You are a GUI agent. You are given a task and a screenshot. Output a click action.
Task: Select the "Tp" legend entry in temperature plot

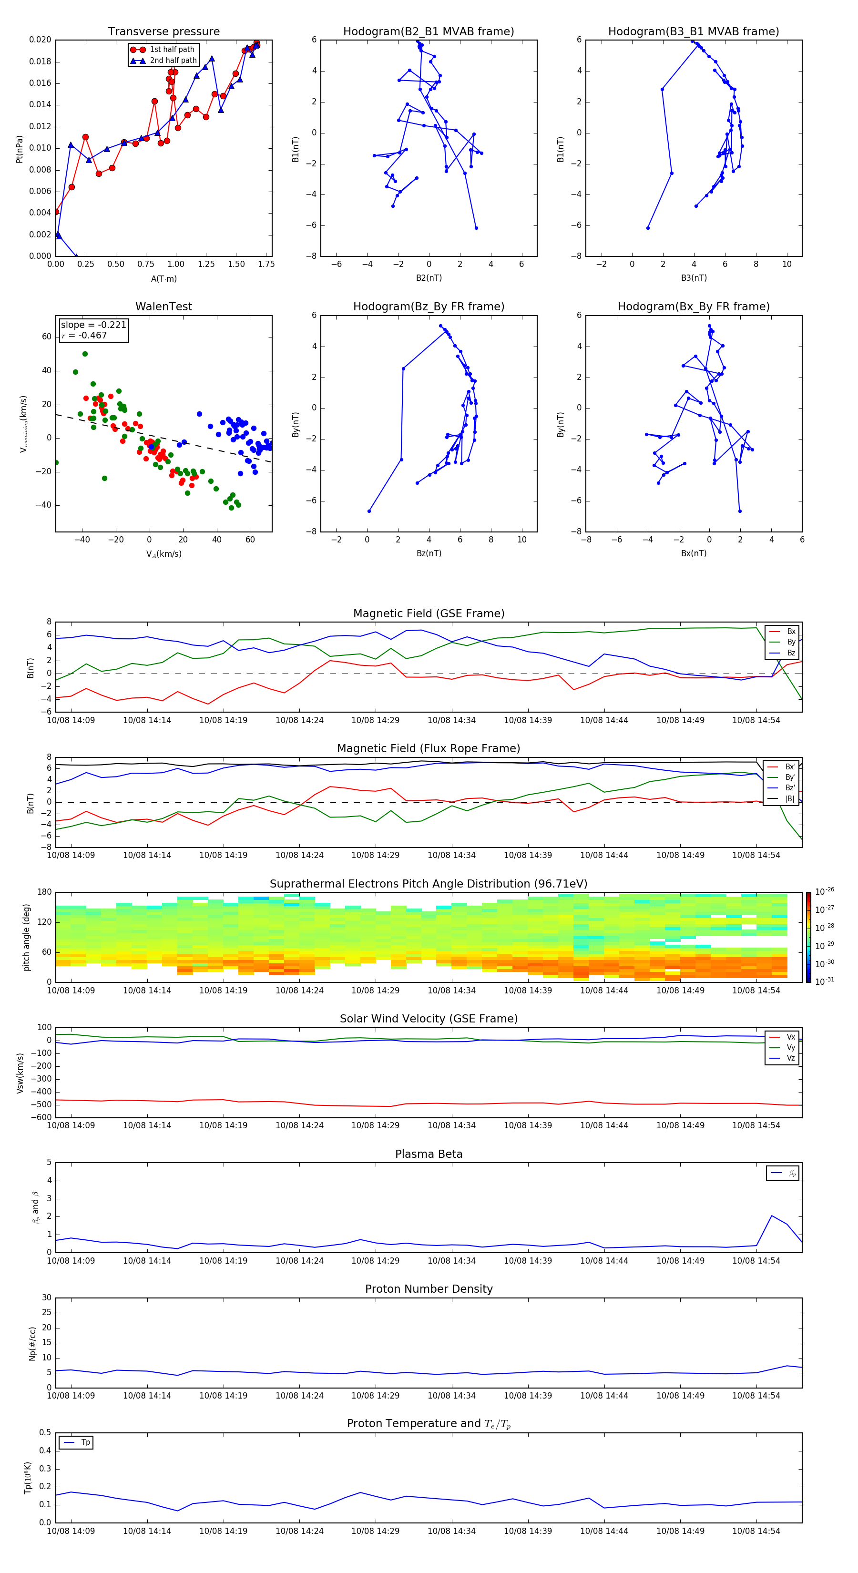76,1442
